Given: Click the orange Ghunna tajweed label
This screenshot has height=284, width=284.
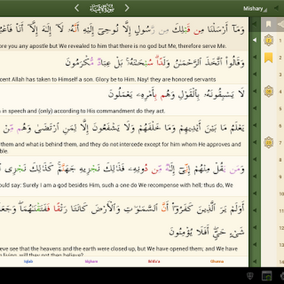Looking at the screenshot, I should [x=217, y=261].
